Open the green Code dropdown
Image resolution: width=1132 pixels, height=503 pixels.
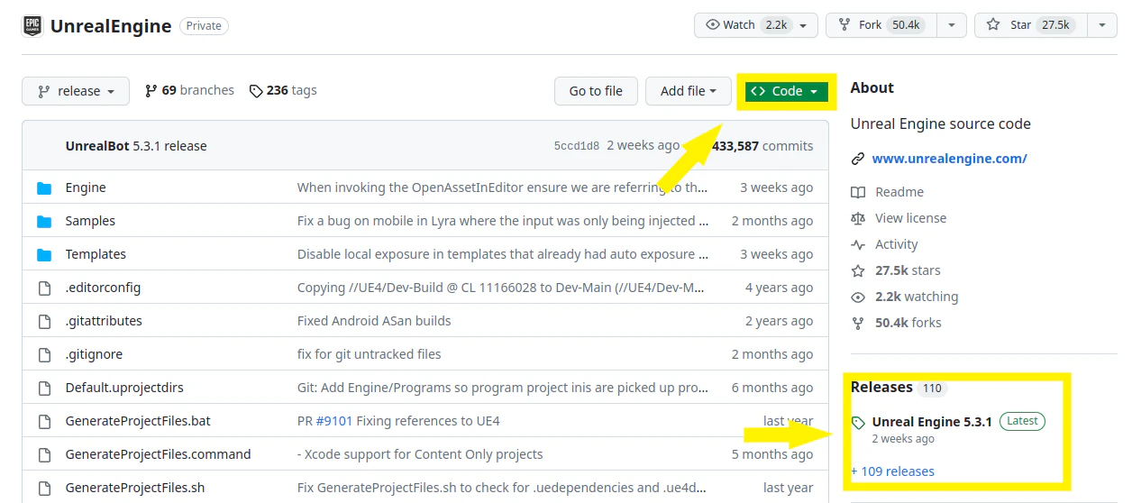[787, 91]
